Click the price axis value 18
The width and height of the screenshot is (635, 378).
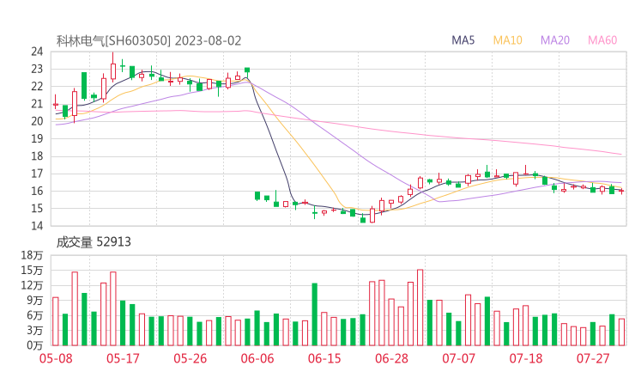click(x=37, y=156)
